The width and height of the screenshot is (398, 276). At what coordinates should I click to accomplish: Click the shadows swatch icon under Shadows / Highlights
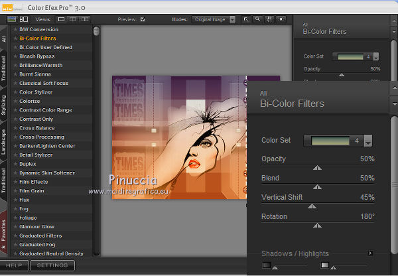coord(267,265)
